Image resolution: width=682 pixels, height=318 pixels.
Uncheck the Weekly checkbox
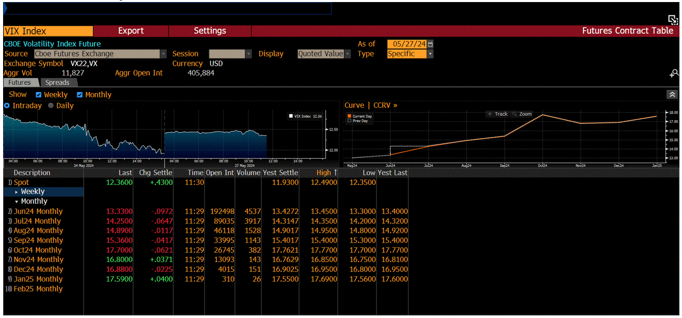(38, 95)
